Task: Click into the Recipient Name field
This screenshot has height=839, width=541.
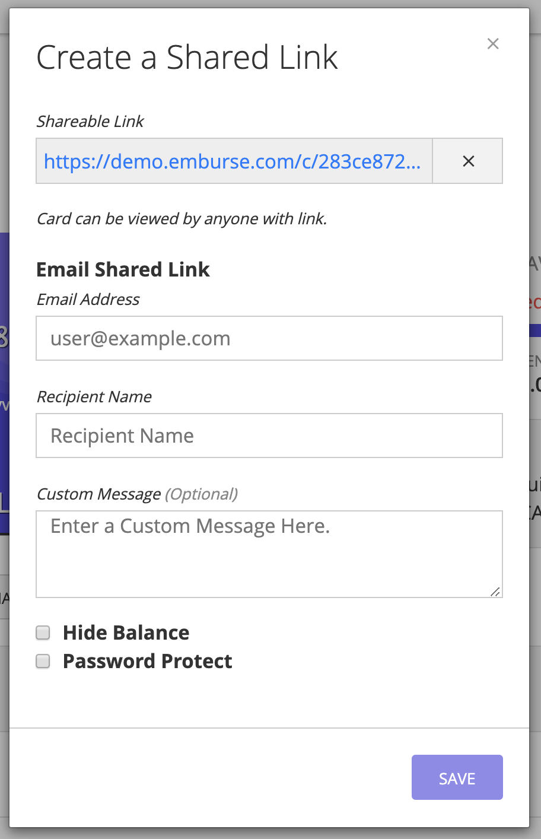Action: coord(269,436)
